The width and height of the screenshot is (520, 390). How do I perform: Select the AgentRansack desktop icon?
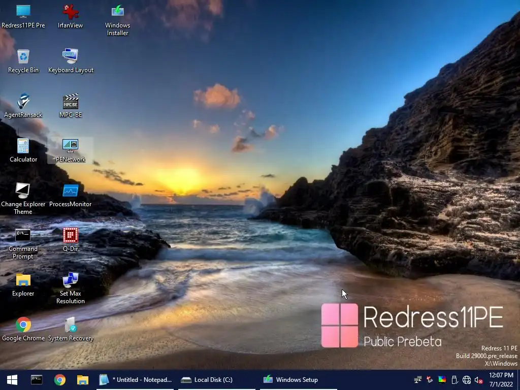(23, 106)
